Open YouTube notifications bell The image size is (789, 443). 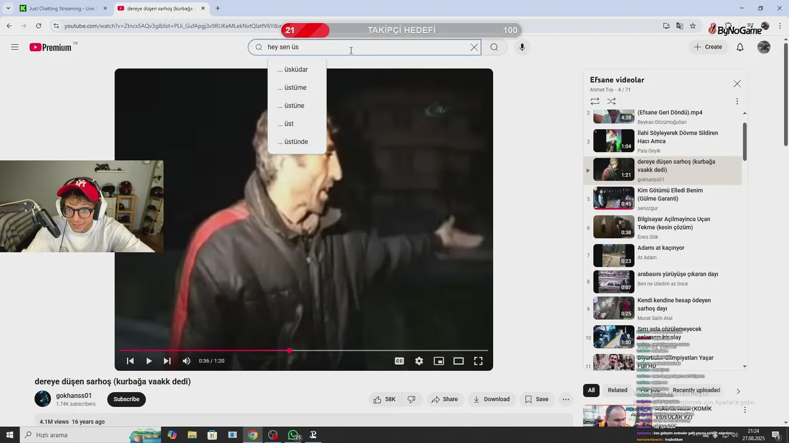point(740,47)
